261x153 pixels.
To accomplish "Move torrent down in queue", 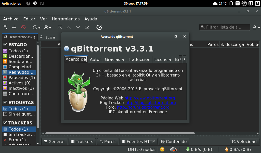I will coord(78,27).
